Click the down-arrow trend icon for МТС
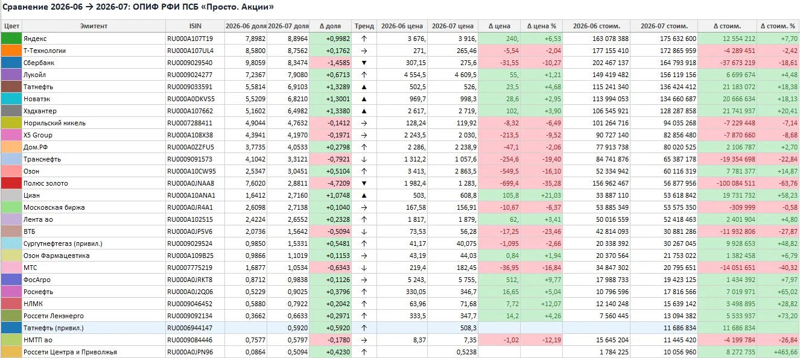This screenshot has width=800, height=358. [x=364, y=268]
